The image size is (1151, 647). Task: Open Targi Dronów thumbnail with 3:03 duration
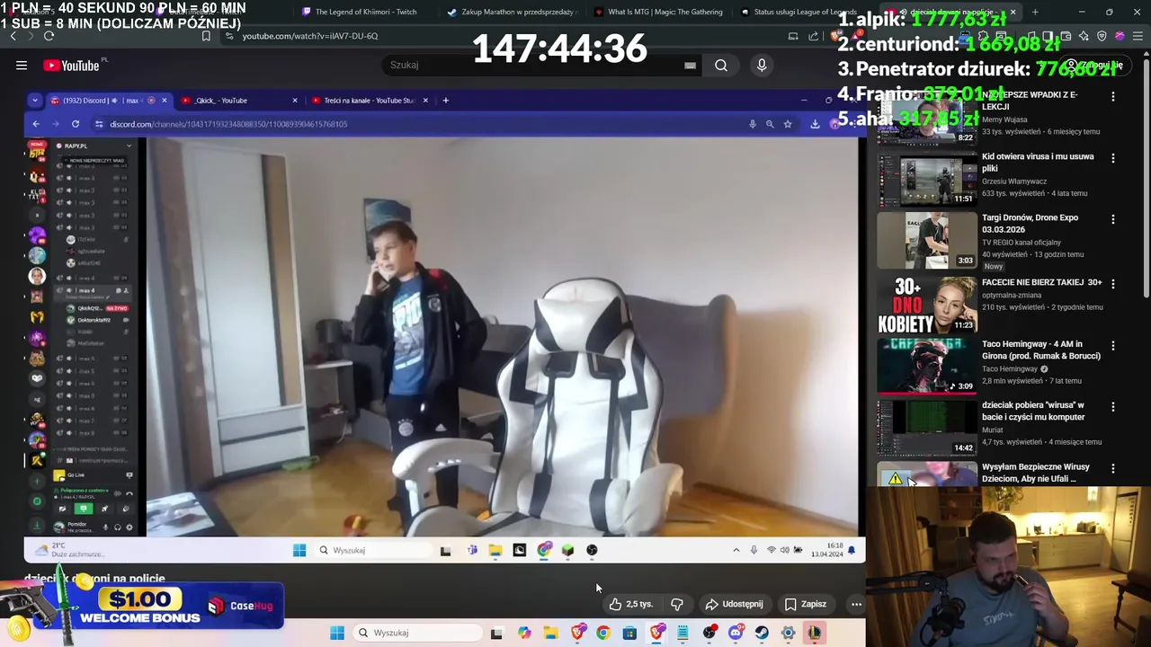(927, 240)
